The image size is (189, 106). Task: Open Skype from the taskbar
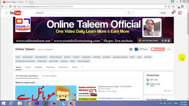tap(63, 103)
